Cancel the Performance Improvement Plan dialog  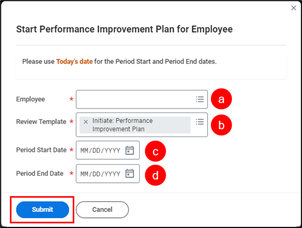(x=102, y=209)
